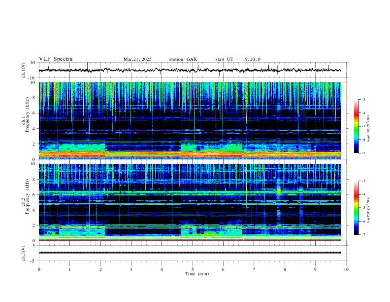The image size is (390, 302).
Task: Click the ch.1 PSD color scale bar
Action: (x=357, y=126)
